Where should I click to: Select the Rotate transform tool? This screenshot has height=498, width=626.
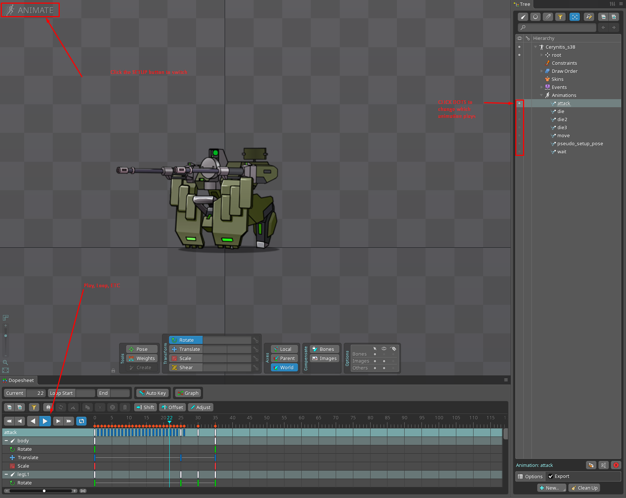tap(186, 340)
